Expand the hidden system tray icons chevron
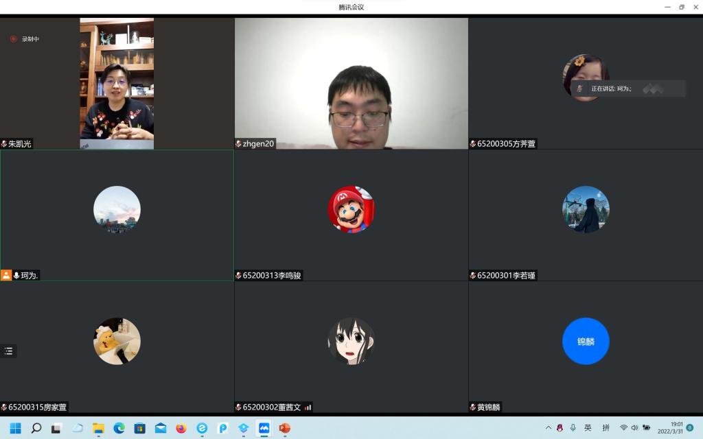 [549, 428]
